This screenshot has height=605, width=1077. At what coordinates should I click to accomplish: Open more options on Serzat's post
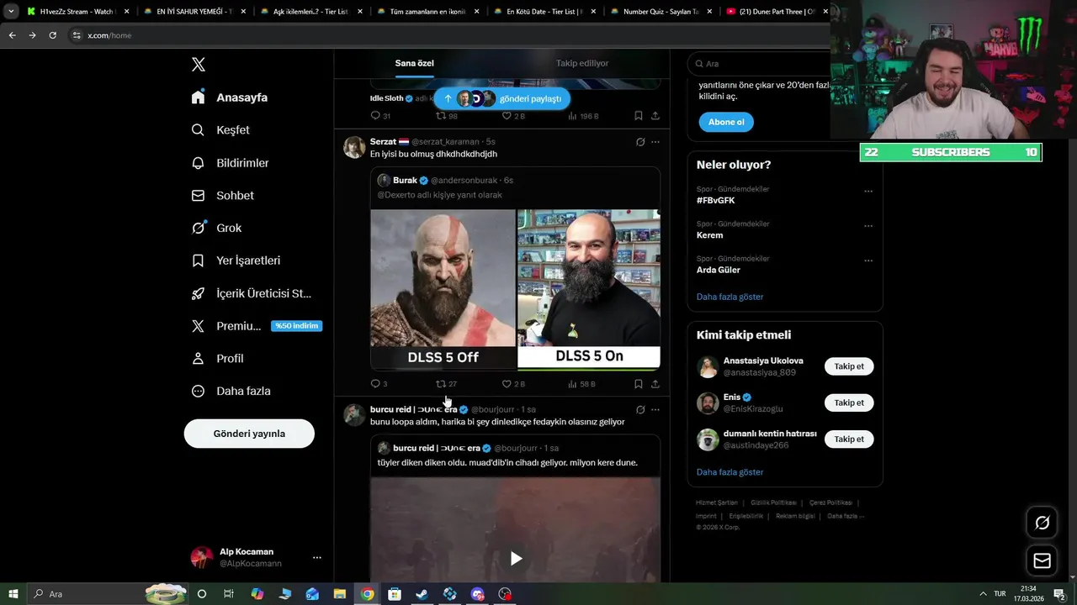click(x=655, y=142)
